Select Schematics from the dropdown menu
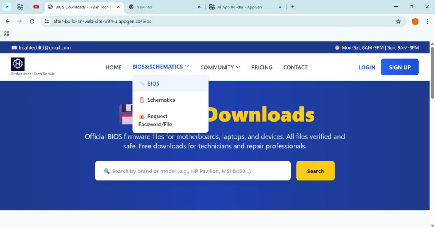The width and height of the screenshot is (435, 228). point(161,100)
